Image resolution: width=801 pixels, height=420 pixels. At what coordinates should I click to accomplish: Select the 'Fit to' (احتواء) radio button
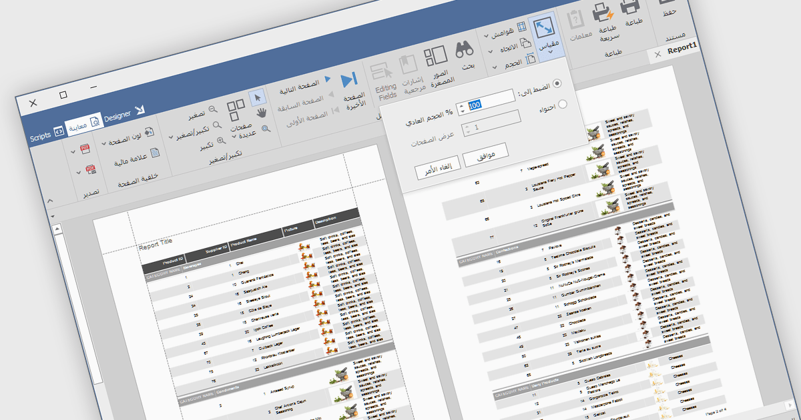(x=562, y=105)
